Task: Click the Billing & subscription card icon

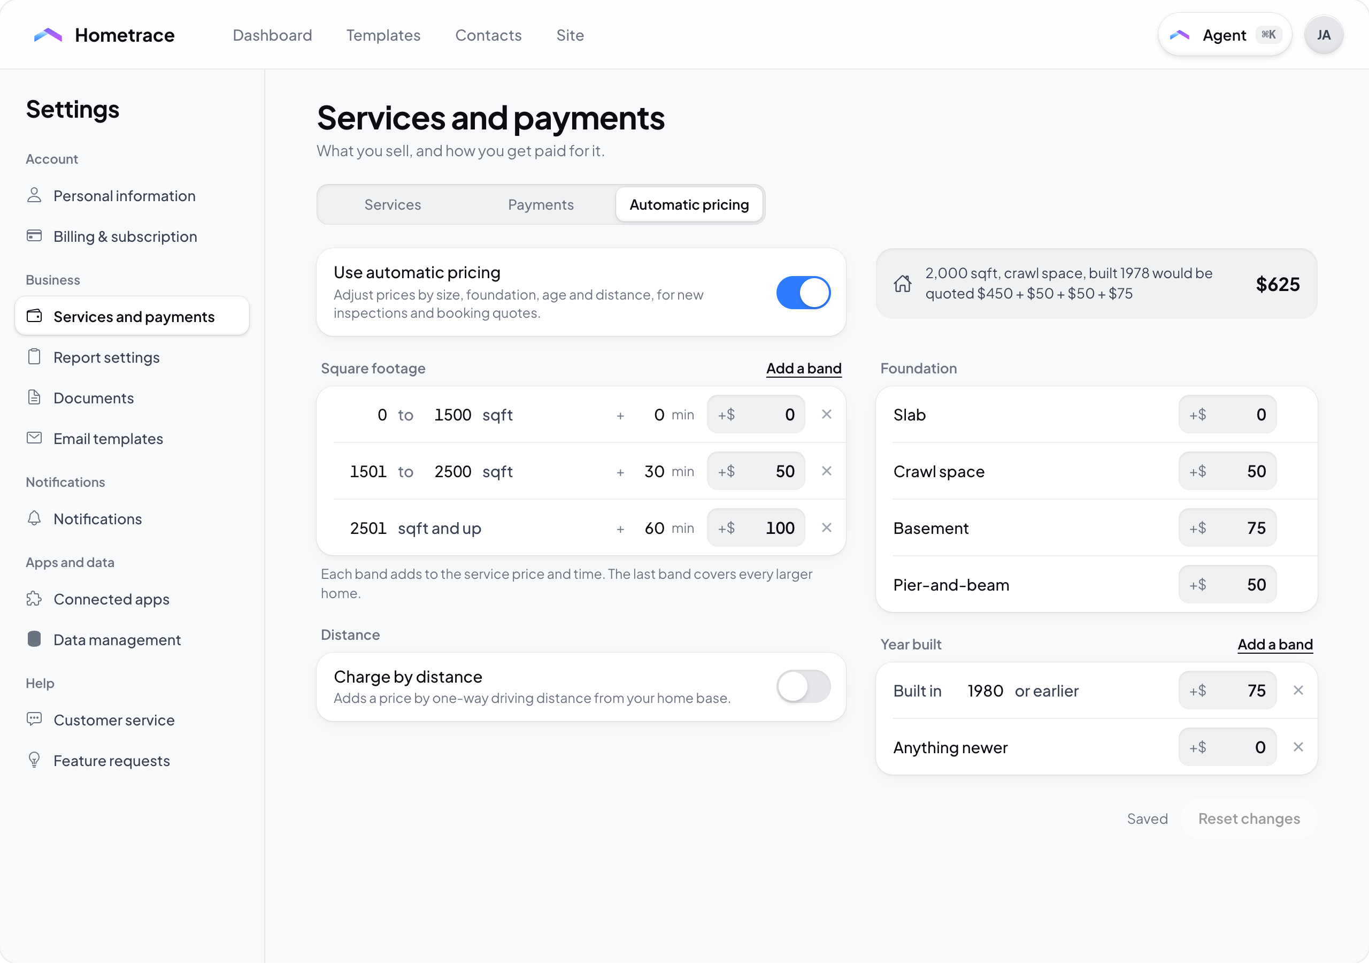Action: pos(34,235)
